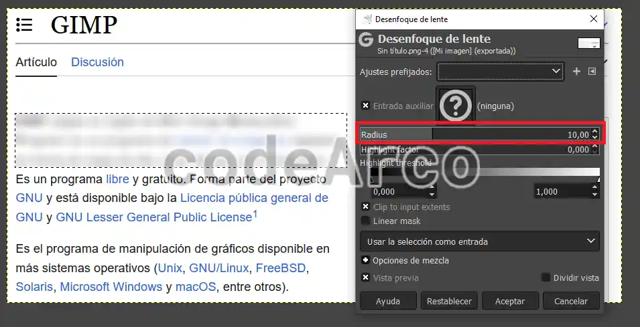Toggle Clip to input extents checkbox
640x327 pixels.
click(x=365, y=207)
